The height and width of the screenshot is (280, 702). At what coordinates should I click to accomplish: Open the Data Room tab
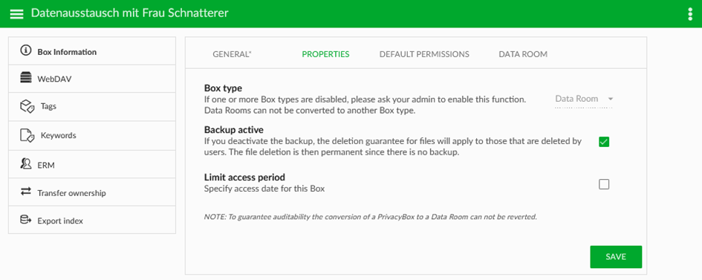click(523, 54)
